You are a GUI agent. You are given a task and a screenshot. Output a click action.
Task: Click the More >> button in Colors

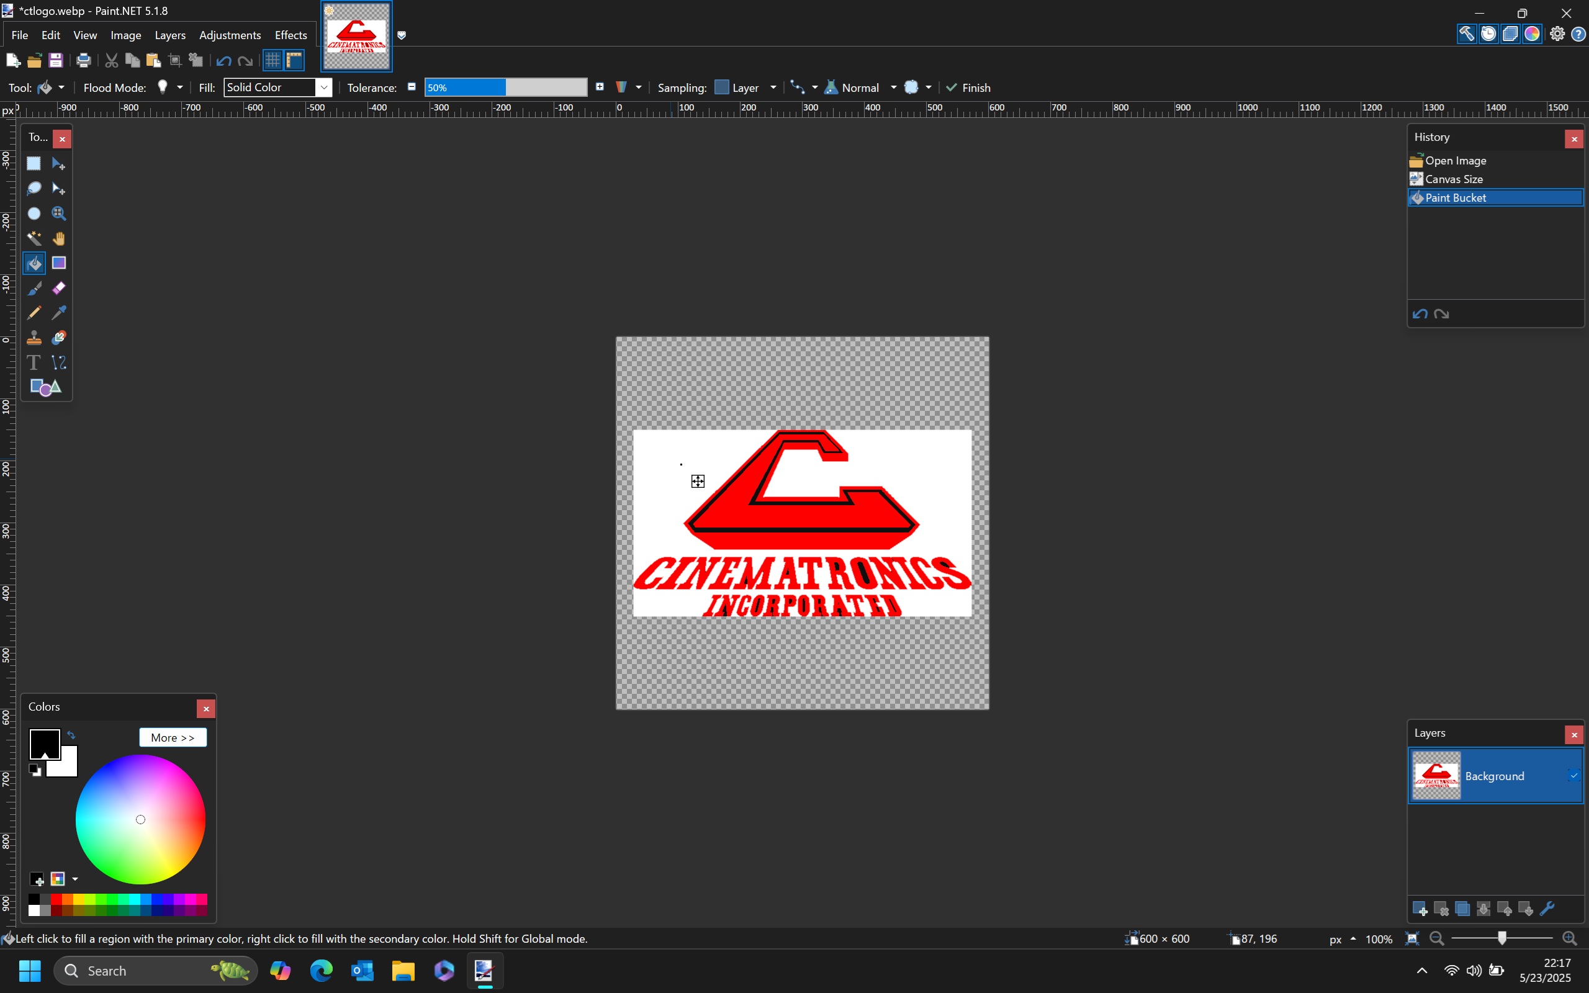(173, 737)
